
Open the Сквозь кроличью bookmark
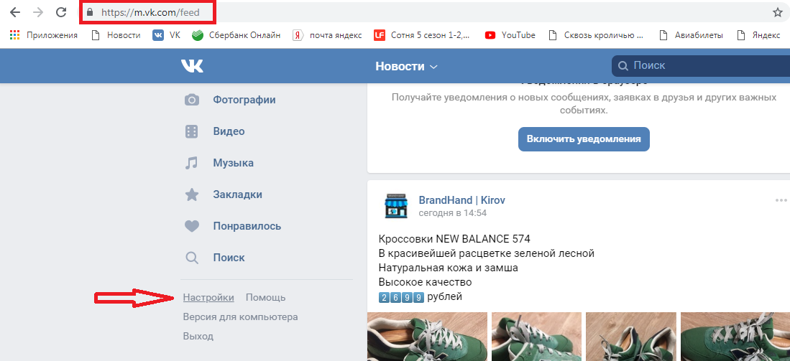[x=597, y=35]
